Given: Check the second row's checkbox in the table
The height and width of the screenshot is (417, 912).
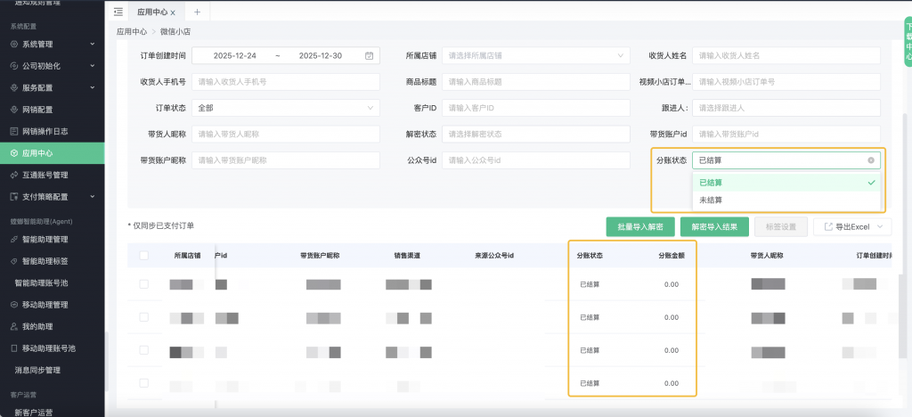Looking at the screenshot, I should click(144, 317).
